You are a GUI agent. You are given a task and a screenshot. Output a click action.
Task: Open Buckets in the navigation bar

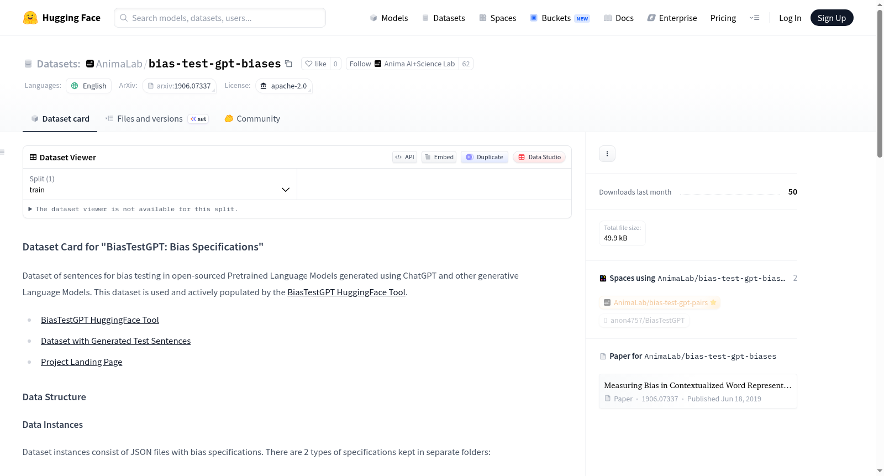click(560, 18)
